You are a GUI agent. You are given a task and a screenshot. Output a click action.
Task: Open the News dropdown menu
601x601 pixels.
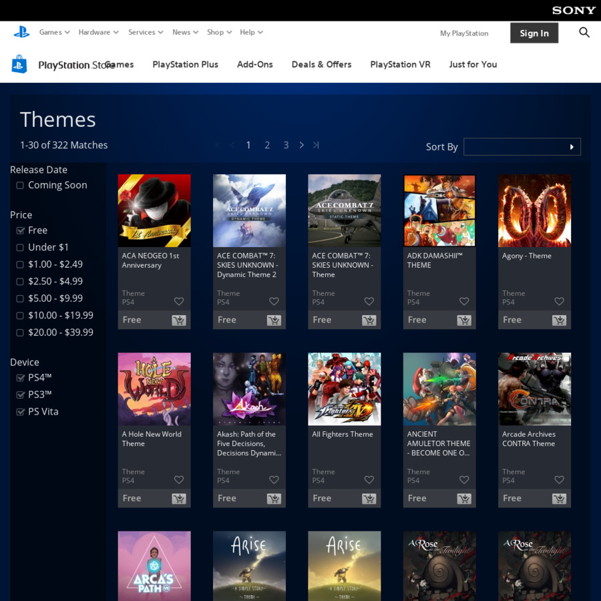click(x=185, y=32)
